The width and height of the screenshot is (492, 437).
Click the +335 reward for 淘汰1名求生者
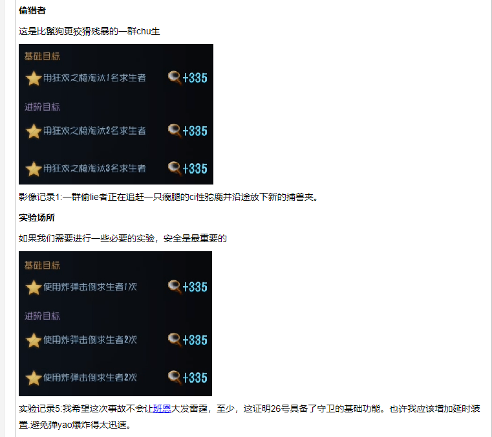click(x=195, y=78)
